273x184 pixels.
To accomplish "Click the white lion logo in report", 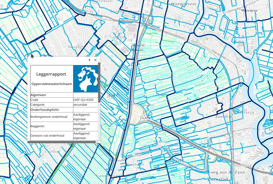I will point(85,79).
